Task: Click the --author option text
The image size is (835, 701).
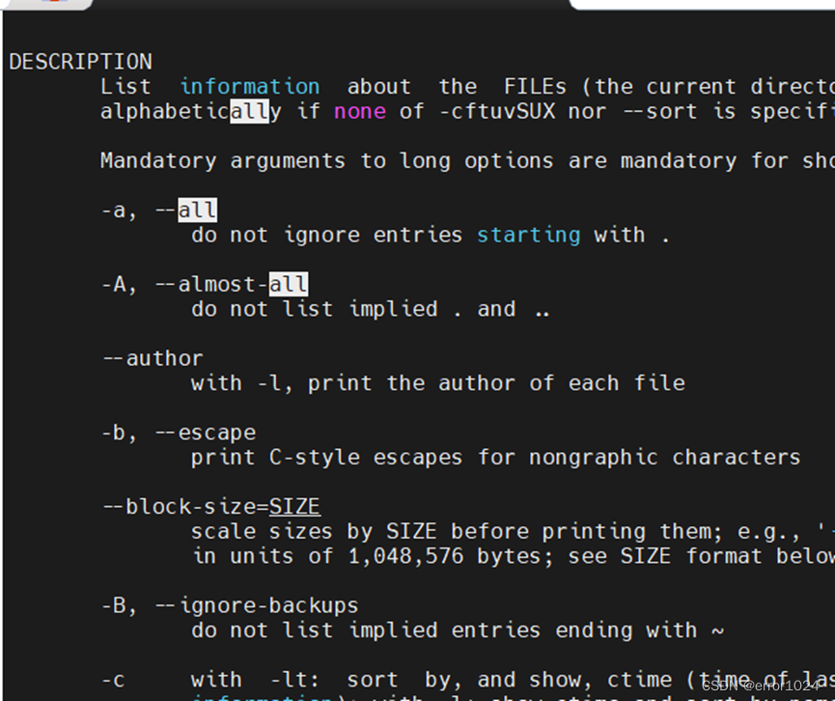Action: pos(153,358)
